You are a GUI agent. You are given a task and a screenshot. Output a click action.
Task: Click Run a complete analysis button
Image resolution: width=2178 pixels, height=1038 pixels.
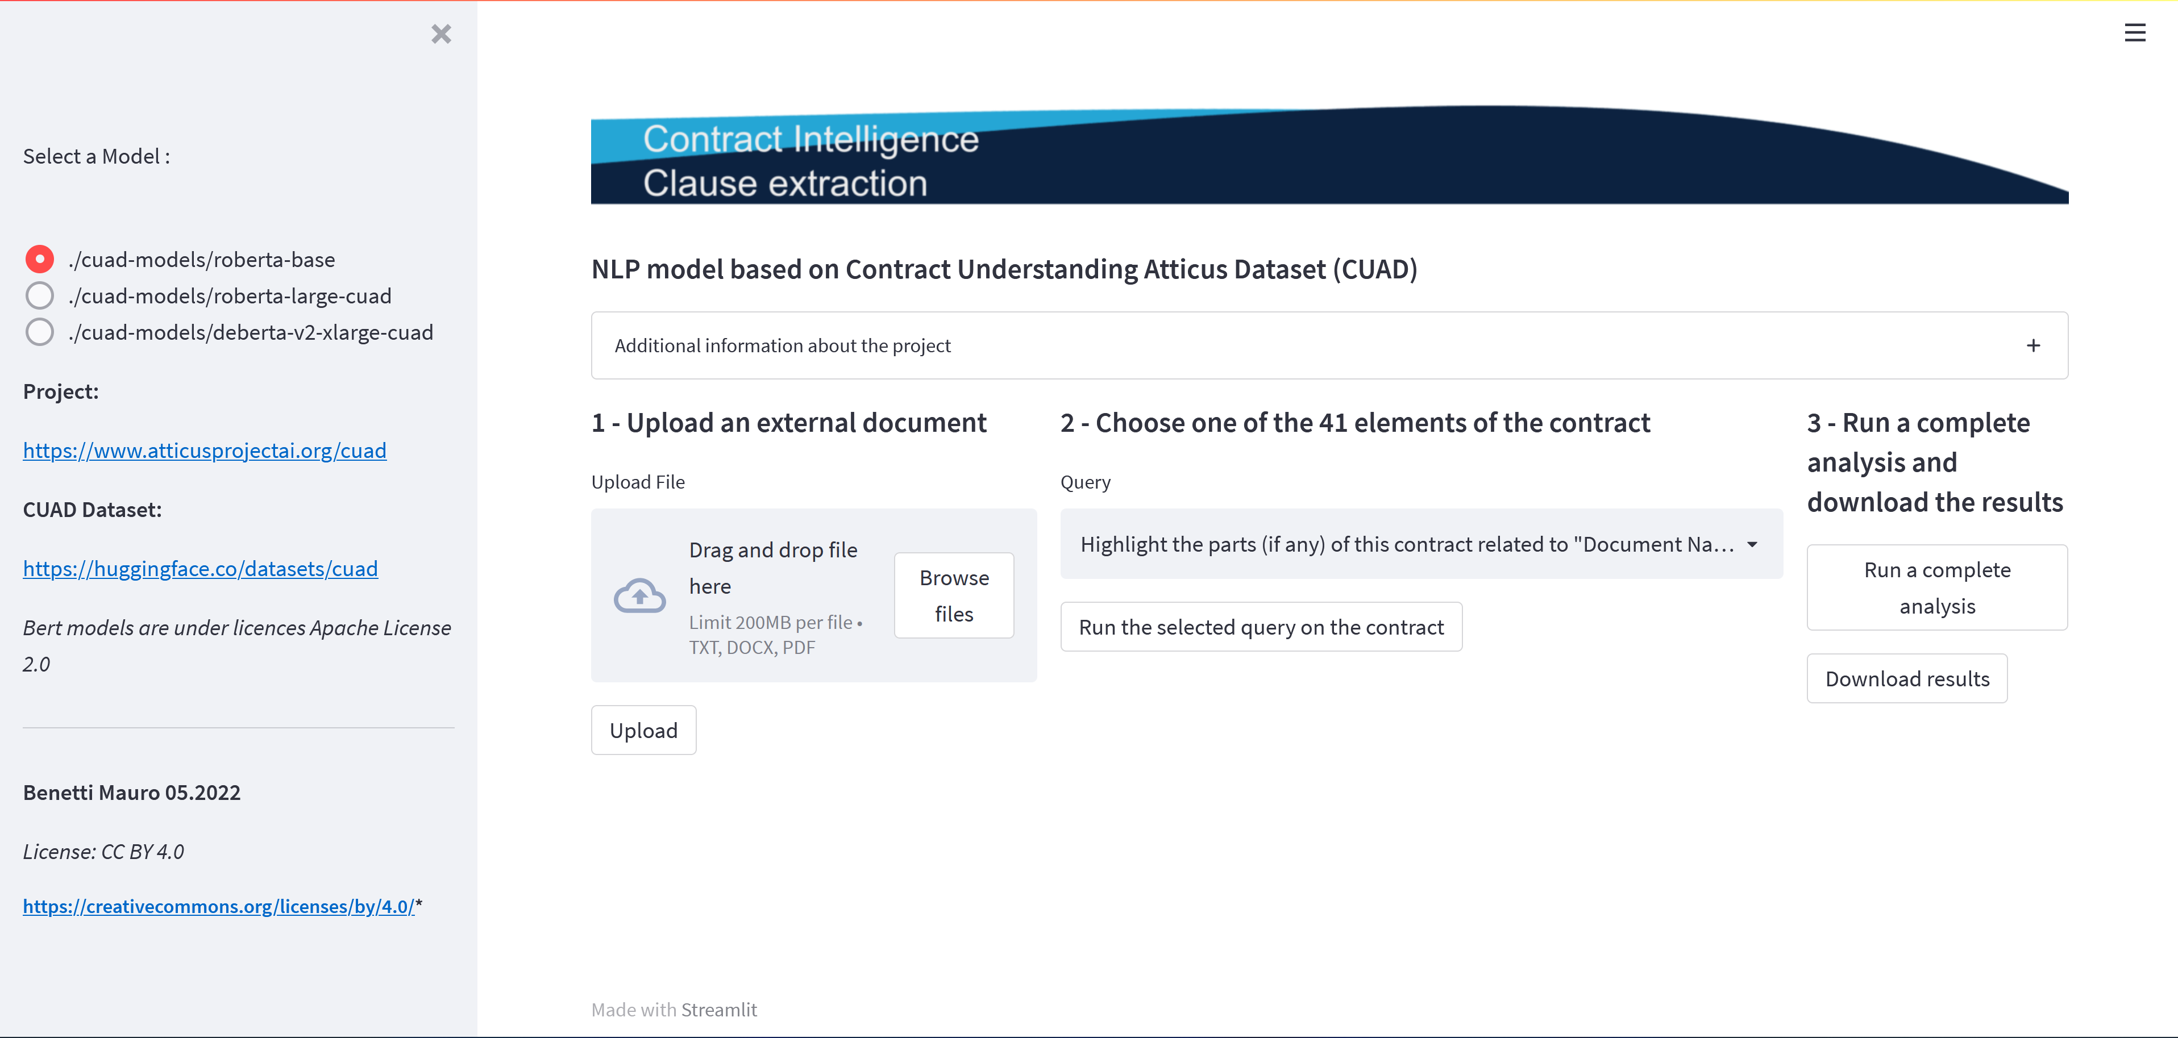[1936, 587]
